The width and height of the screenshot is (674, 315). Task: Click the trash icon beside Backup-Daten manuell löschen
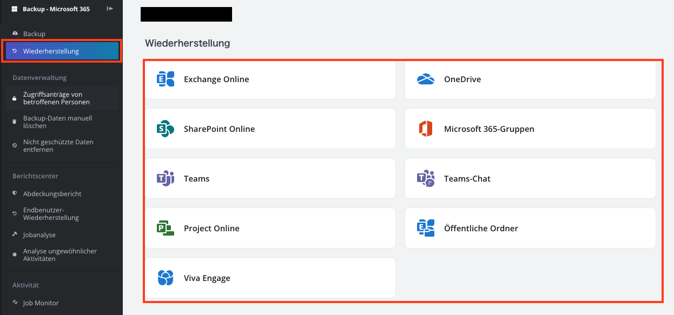pos(15,122)
